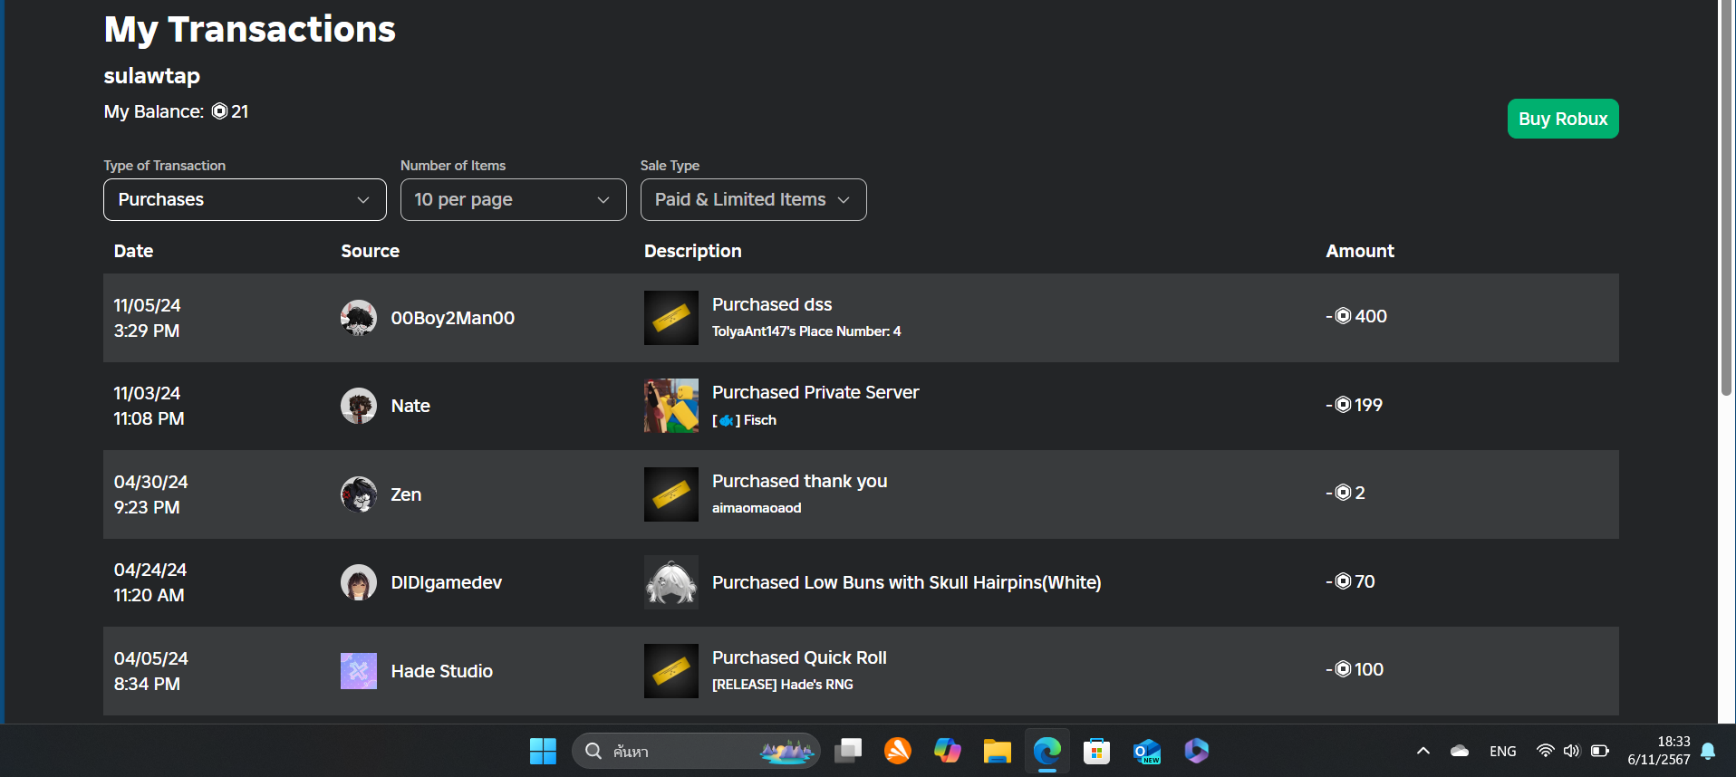Open Nate's avatar icon
Image resolution: width=1736 pixels, height=777 pixels.
359,406
